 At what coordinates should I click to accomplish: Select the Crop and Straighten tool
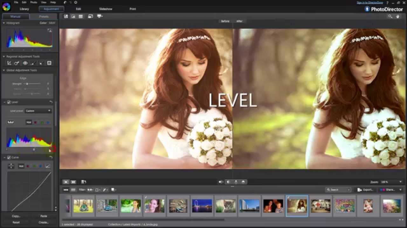click(9, 63)
